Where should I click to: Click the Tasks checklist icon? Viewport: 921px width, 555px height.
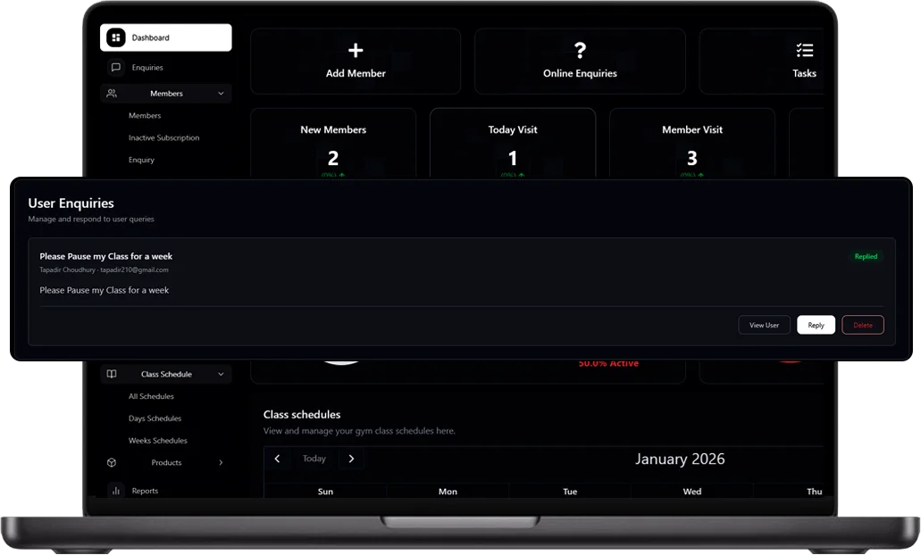click(x=804, y=51)
